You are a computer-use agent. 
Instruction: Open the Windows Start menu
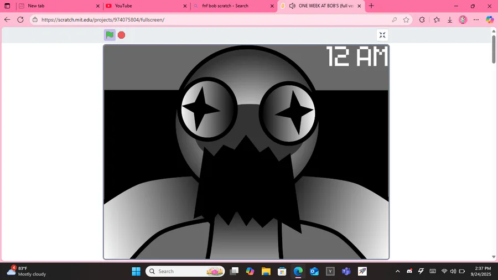click(x=136, y=271)
